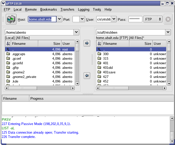This screenshot has width=175, height=145.
Task: Sort remote list by User
Action: pos(159,44)
